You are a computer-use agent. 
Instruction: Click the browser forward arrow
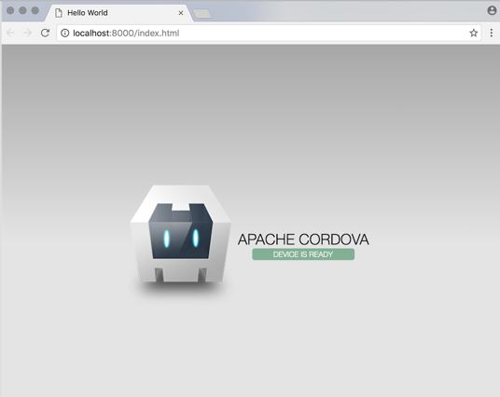tap(28, 33)
